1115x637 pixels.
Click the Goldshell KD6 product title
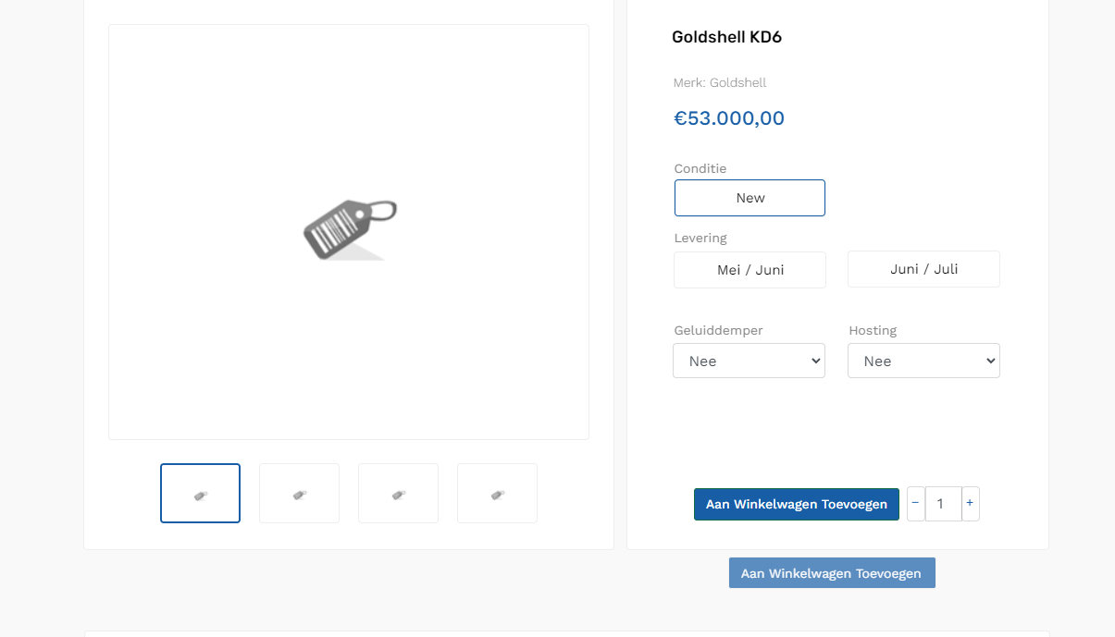coord(726,38)
